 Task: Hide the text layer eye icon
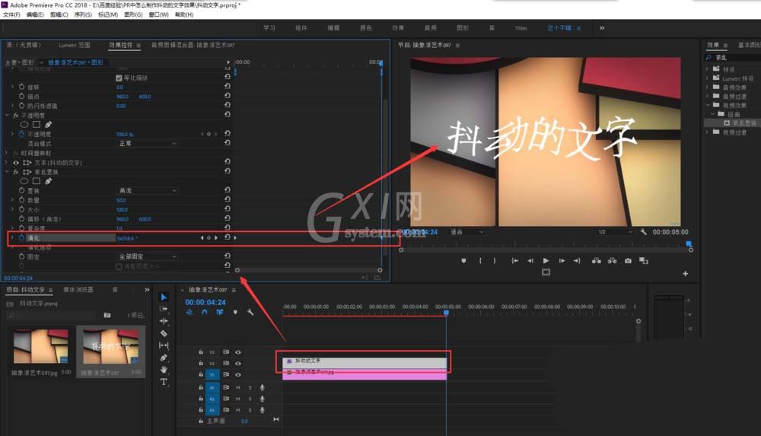(x=16, y=163)
